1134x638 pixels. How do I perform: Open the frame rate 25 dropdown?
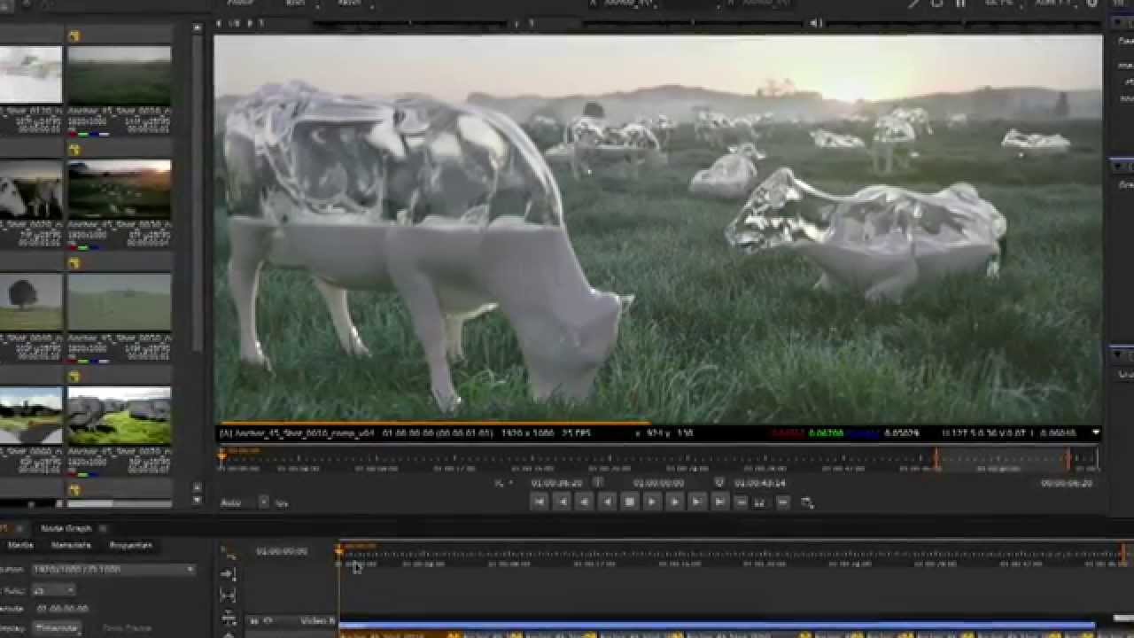tap(53, 590)
